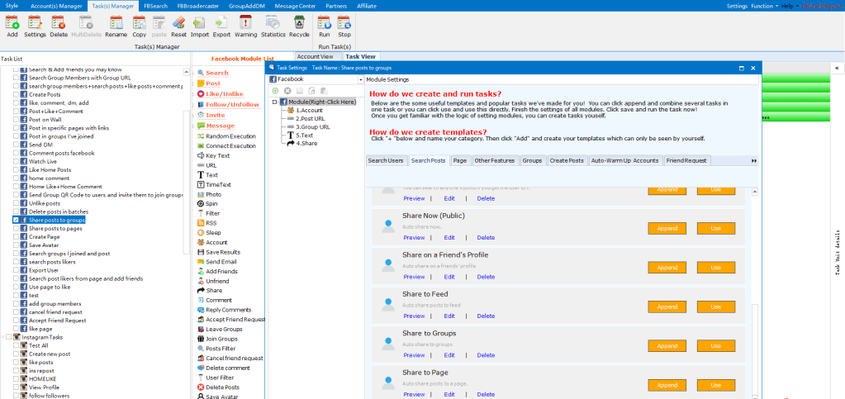Collapse the Module(Right-Click Here) tree node
The width and height of the screenshot is (845, 399).
[274, 102]
